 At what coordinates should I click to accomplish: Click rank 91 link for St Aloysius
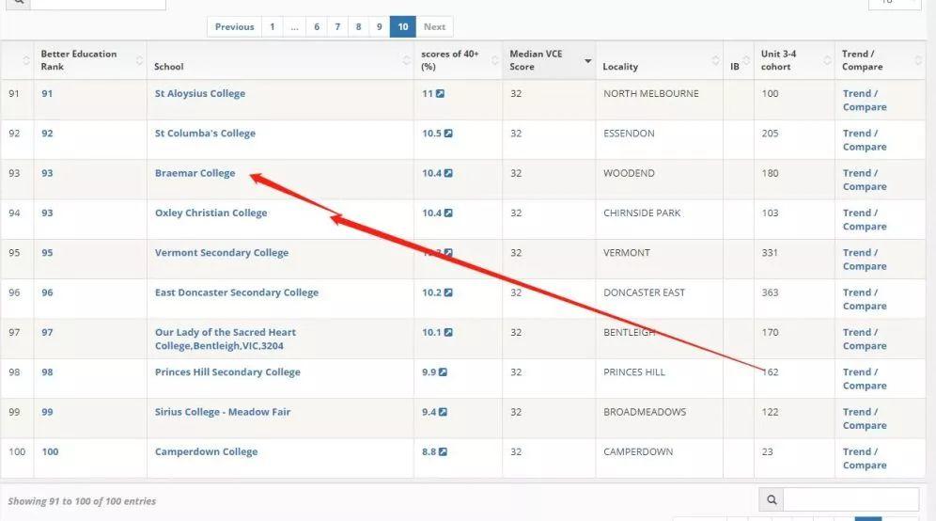(x=47, y=94)
